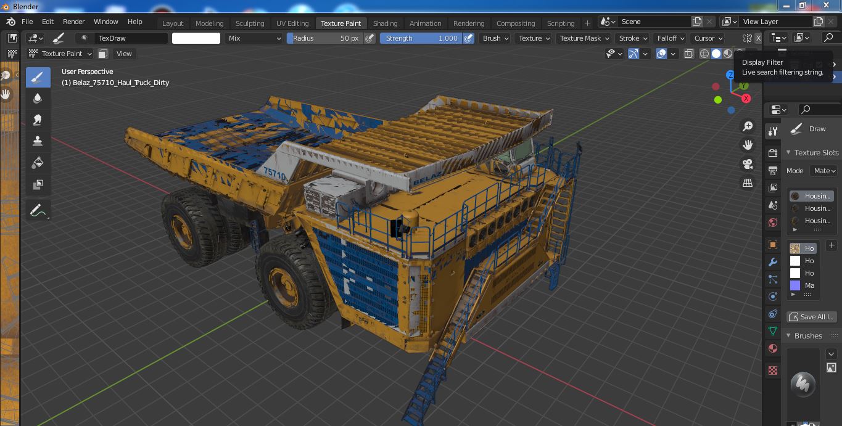Open the World properties tab
Viewport: 842px width, 426px height.
point(772,222)
